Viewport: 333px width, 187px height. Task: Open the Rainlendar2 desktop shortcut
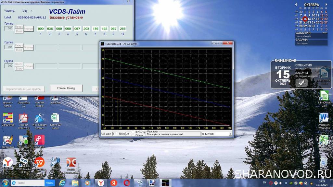pyautogui.click(x=8, y=140)
